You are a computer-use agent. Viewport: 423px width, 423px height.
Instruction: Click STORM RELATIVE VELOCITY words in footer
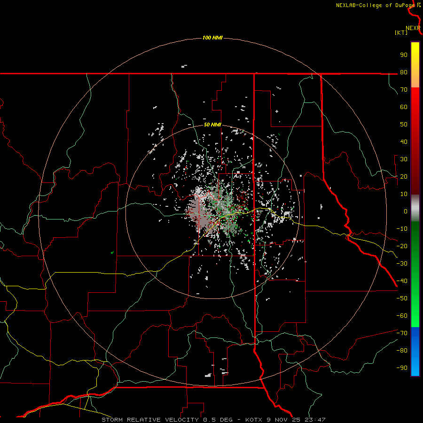point(150,420)
